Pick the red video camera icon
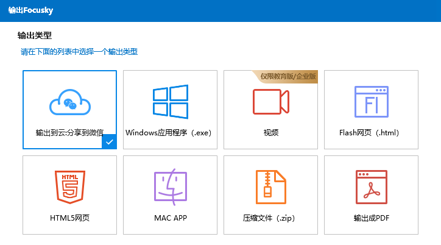Screen dimensions: 441x245 (271, 102)
